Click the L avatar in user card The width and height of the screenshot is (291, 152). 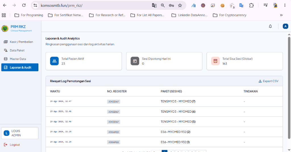[x=7, y=133]
